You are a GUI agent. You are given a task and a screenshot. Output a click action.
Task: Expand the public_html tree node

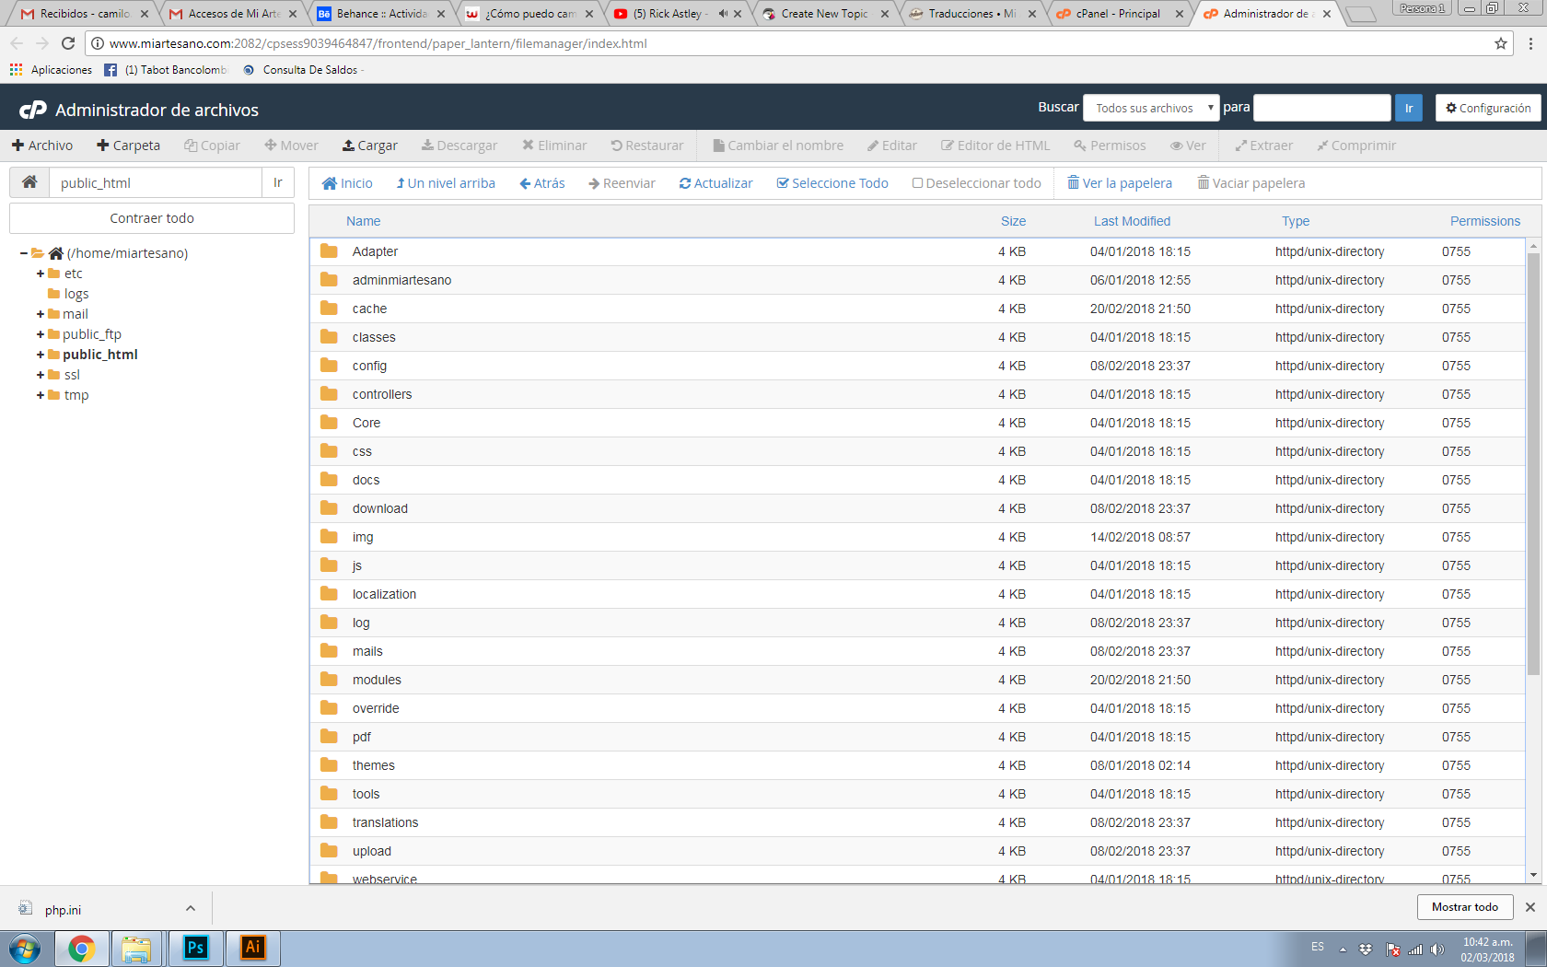pos(41,355)
